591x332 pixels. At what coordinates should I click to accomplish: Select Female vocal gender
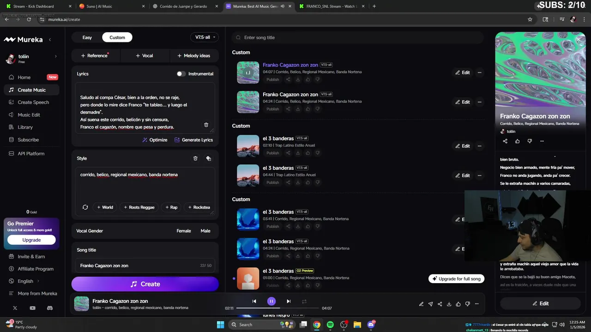tap(184, 231)
